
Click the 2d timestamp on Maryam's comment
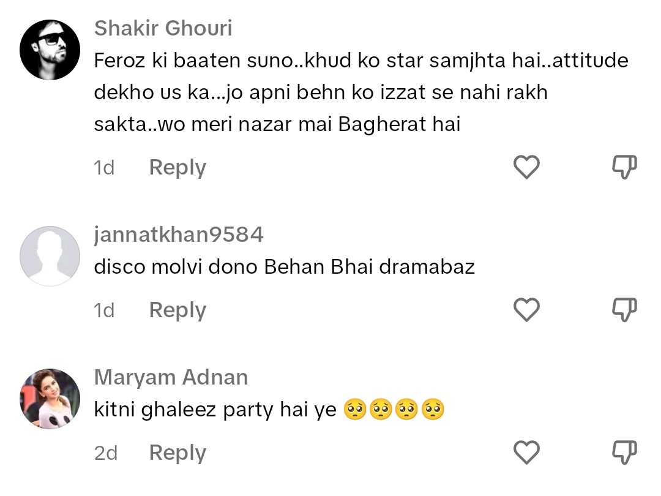[x=105, y=453]
